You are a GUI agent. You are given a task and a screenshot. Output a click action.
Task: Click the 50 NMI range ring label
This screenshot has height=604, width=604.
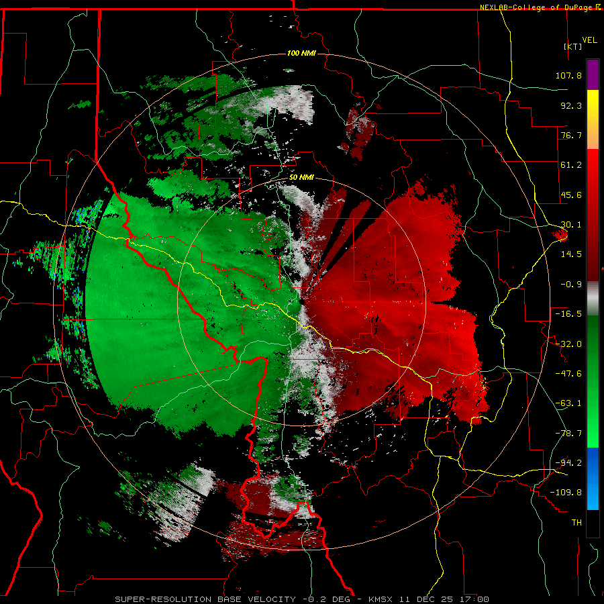[x=301, y=178]
